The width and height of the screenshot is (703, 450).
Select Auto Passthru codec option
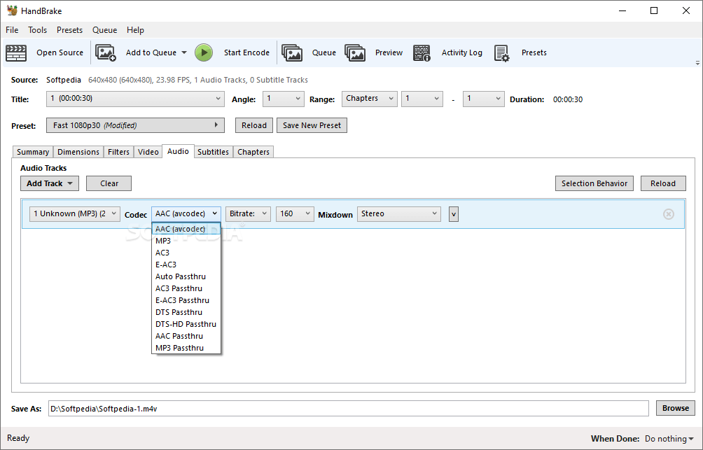tap(186, 276)
